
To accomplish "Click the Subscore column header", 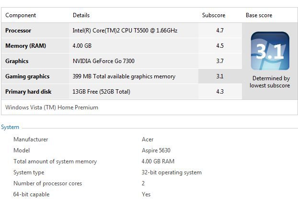I will point(214,15).
